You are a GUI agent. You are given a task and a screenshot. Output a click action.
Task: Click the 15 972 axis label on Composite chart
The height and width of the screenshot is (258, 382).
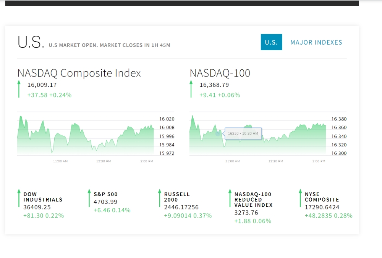tap(167, 153)
